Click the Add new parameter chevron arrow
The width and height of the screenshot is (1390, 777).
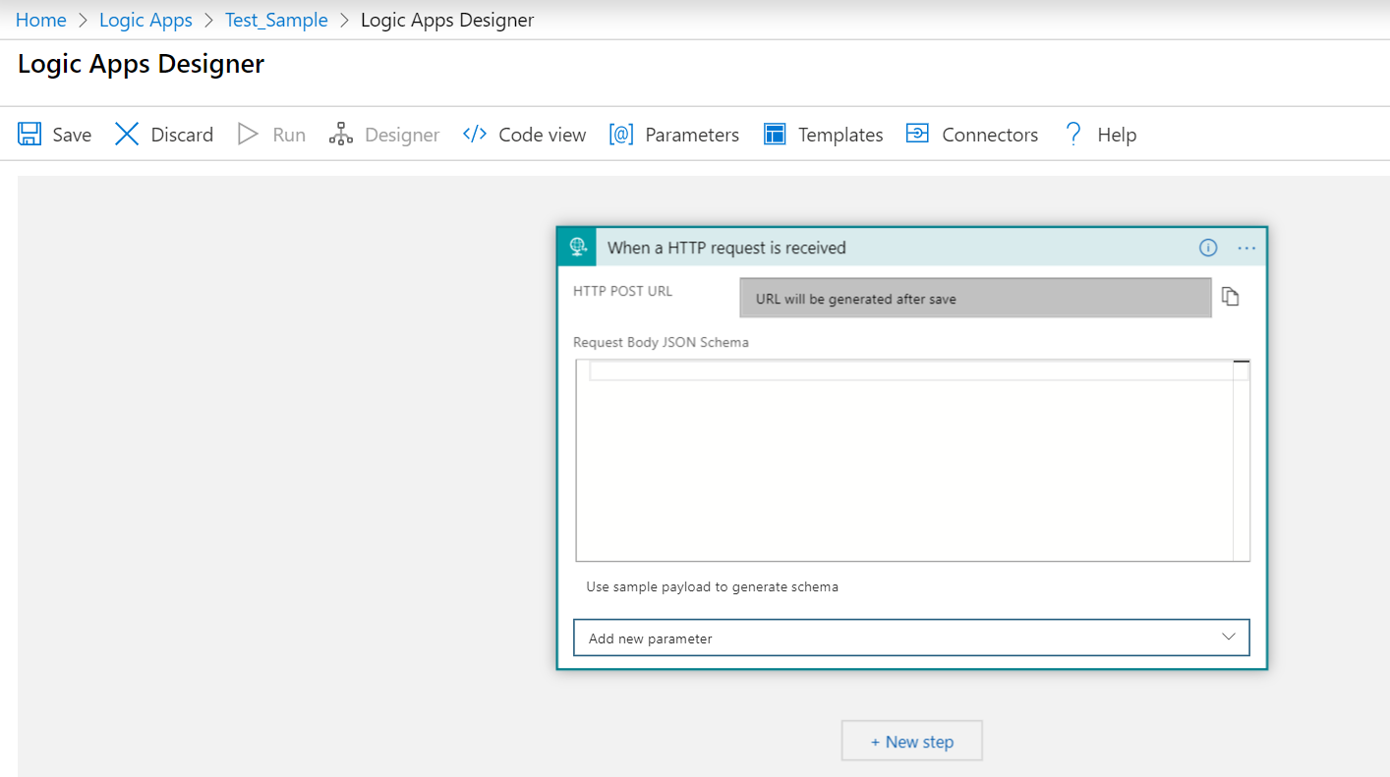[x=1228, y=637]
